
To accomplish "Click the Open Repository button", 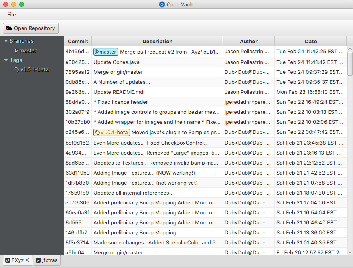I will pos(31,28).
